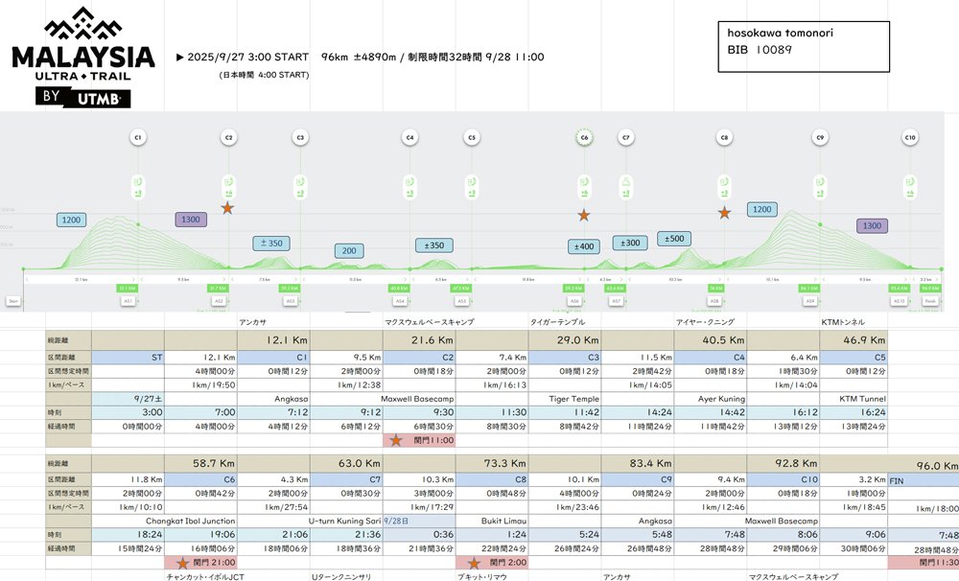The width and height of the screenshot is (959, 581).
Task: Click the orange star below C2 on chart
Action: click(227, 208)
